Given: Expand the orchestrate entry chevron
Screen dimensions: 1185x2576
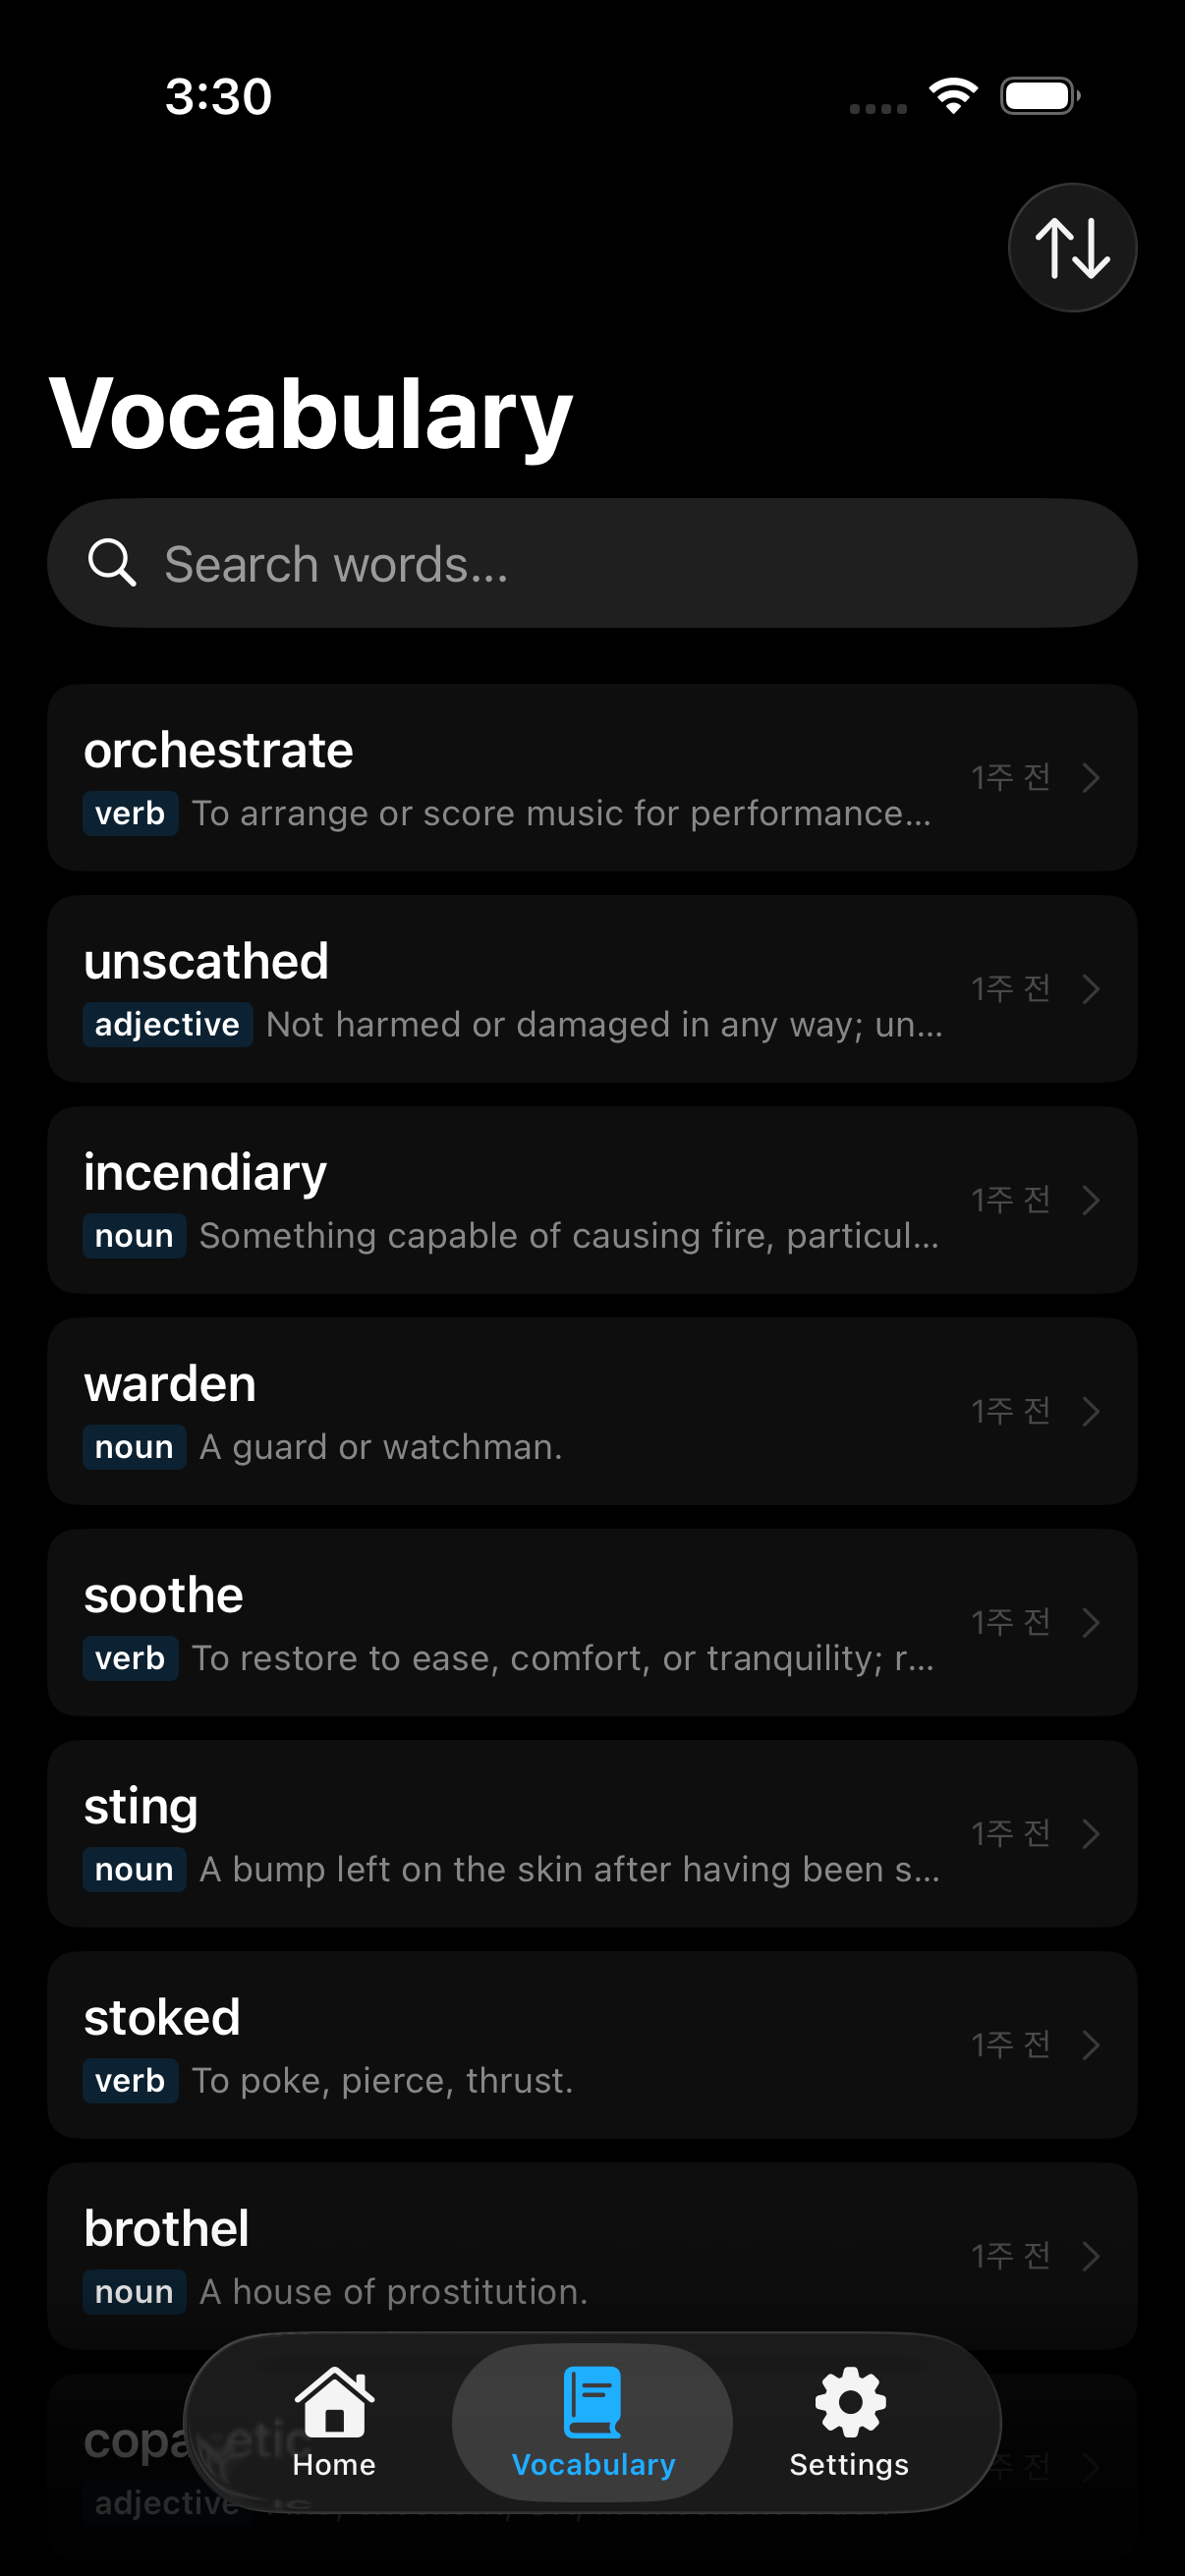Looking at the screenshot, I should pos(1091,777).
